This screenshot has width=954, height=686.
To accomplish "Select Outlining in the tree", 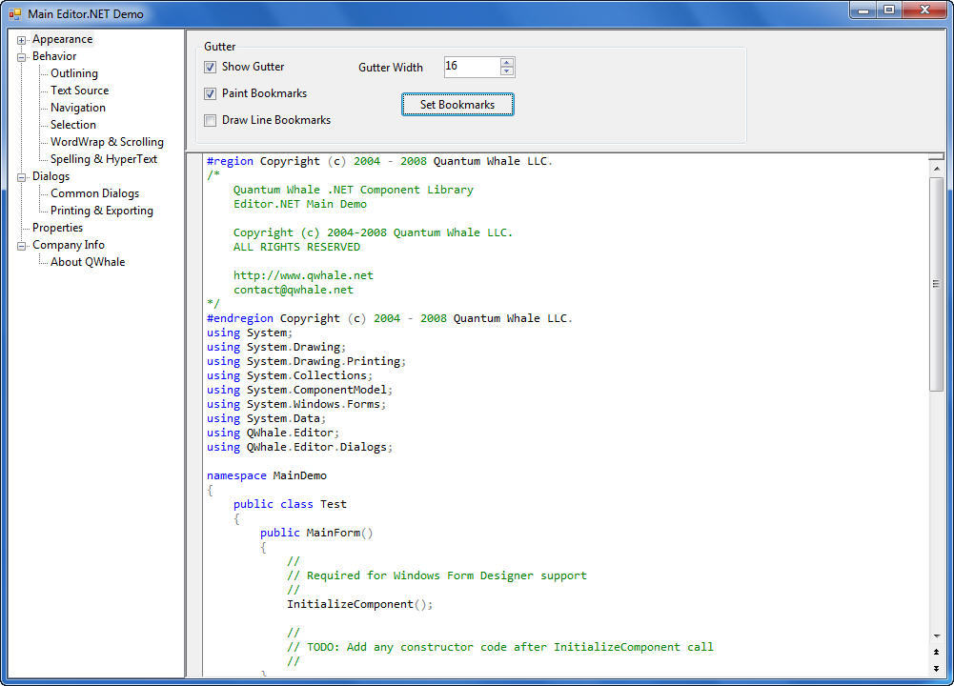I will pos(74,73).
